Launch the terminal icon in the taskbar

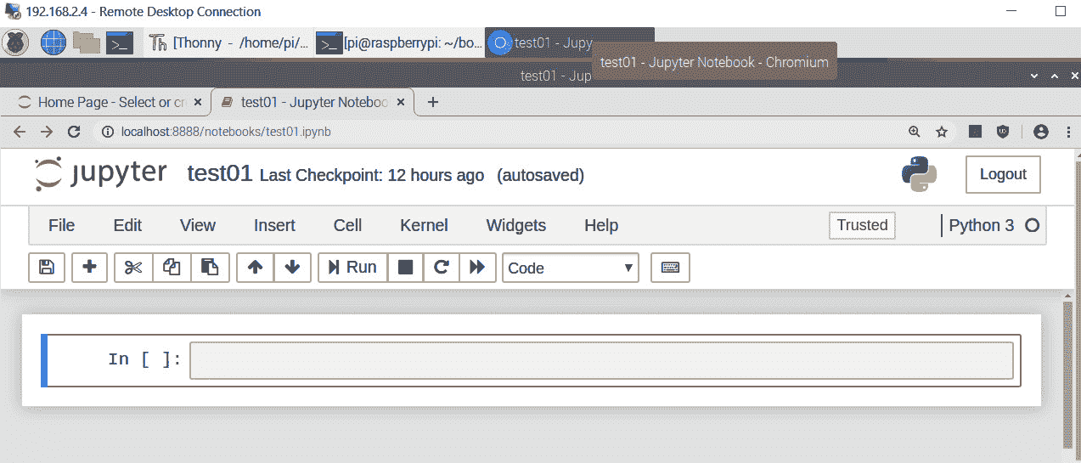tap(120, 42)
